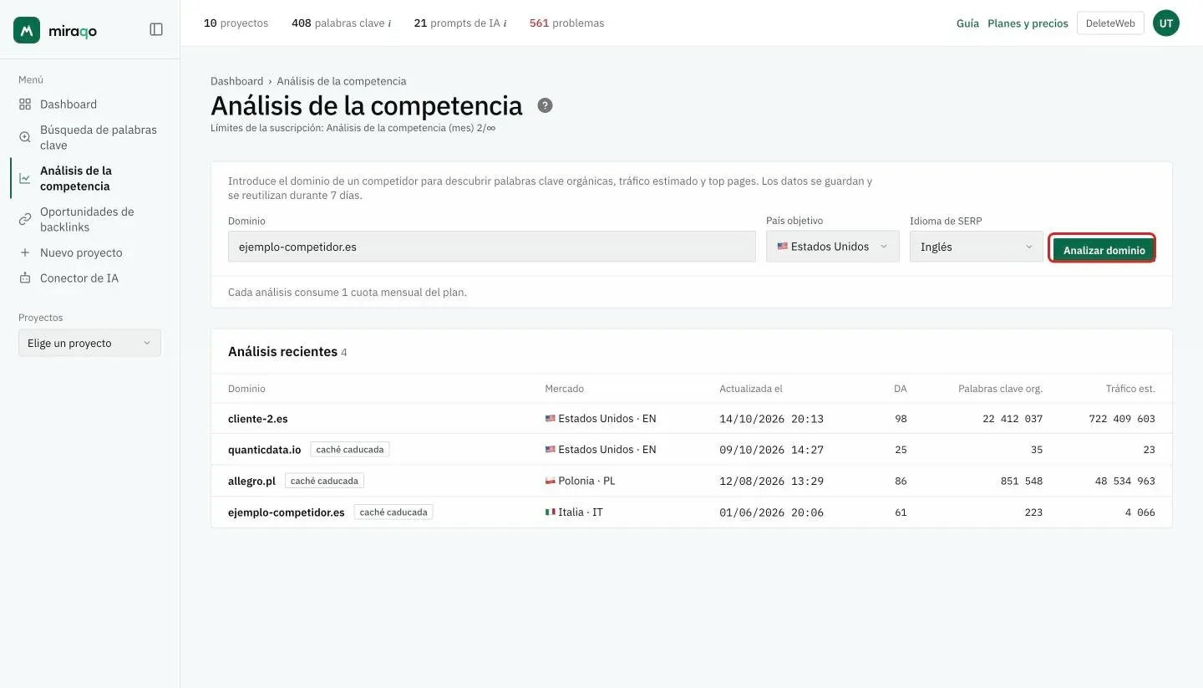Open the Guía link
Screen dimensions: 1203x688
pyautogui.click(x=967, y=23)
